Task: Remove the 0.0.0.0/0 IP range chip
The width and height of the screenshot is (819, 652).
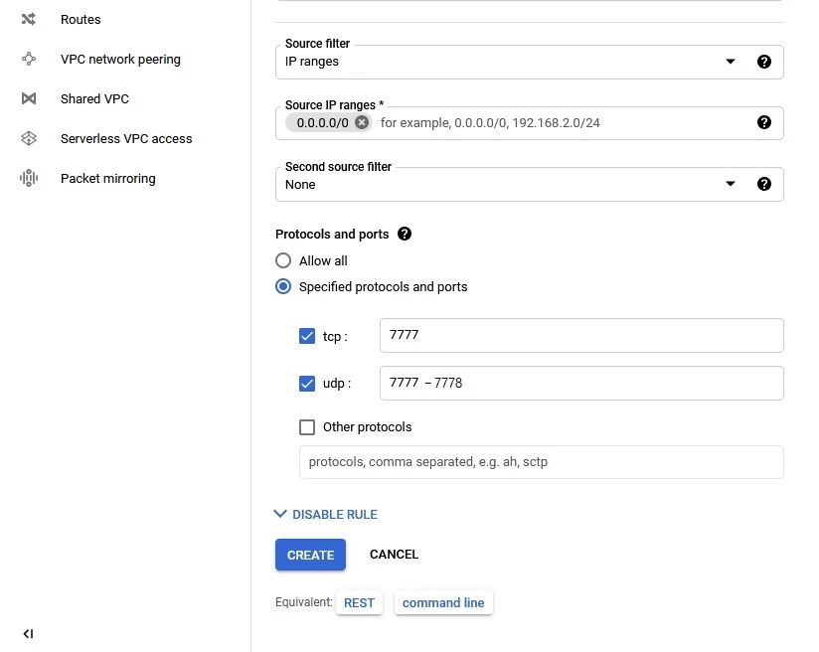Action: pos(362,122)
